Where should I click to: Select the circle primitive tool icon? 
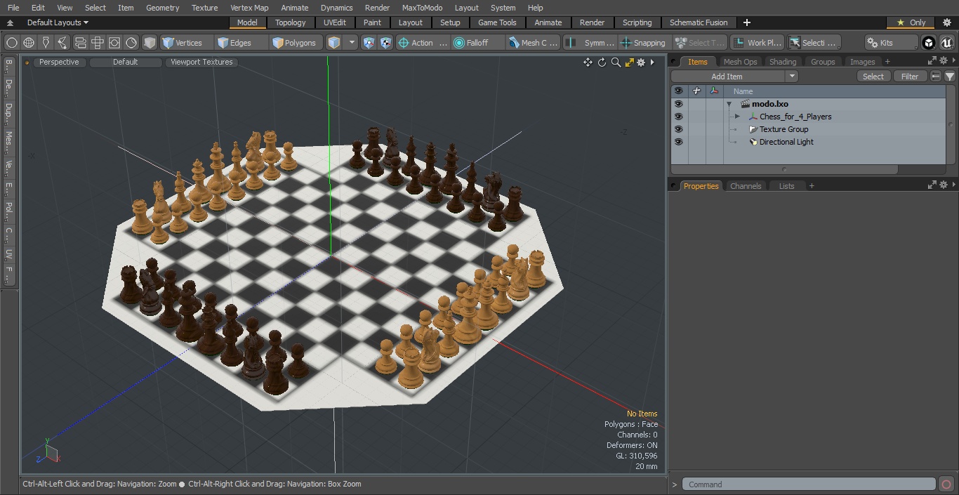click(x=12, y=43)
